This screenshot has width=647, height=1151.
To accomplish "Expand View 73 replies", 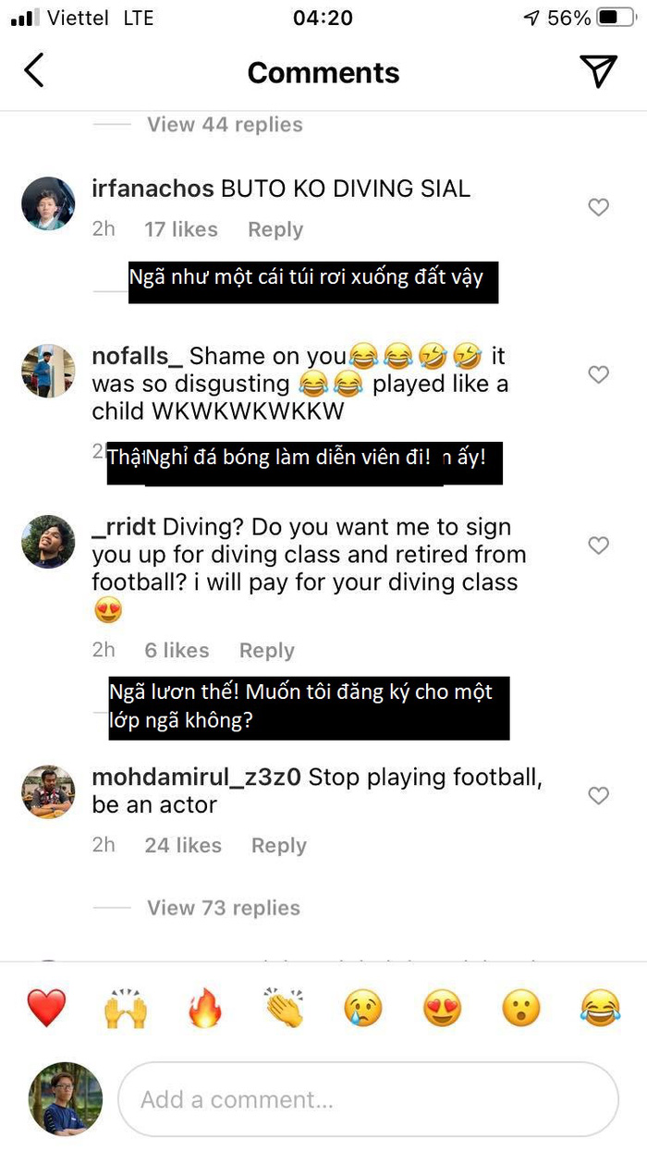I will pyautogui.click(x=224, y=908).
